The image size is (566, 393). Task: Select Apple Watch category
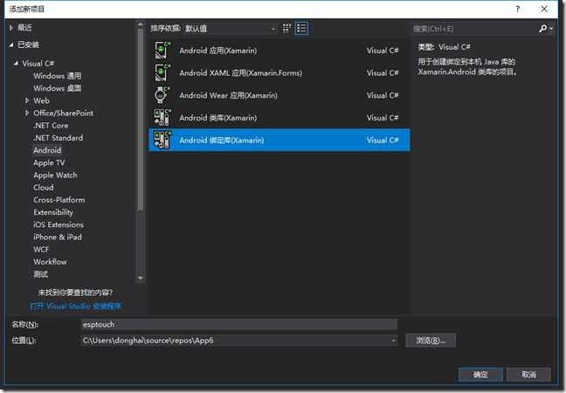[55, 175]
